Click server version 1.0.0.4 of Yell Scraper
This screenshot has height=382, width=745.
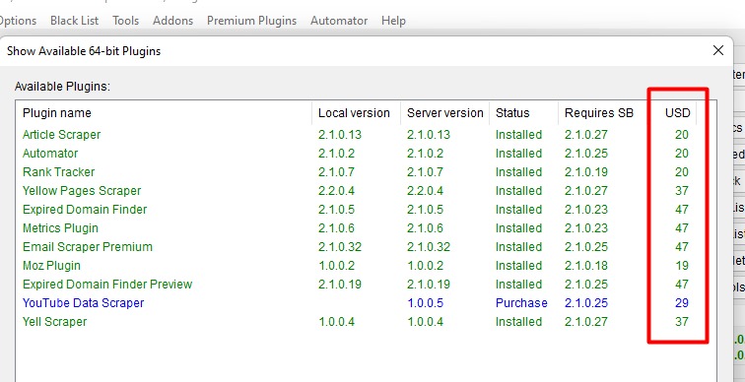pyautogui.click(x=426, y=322)
